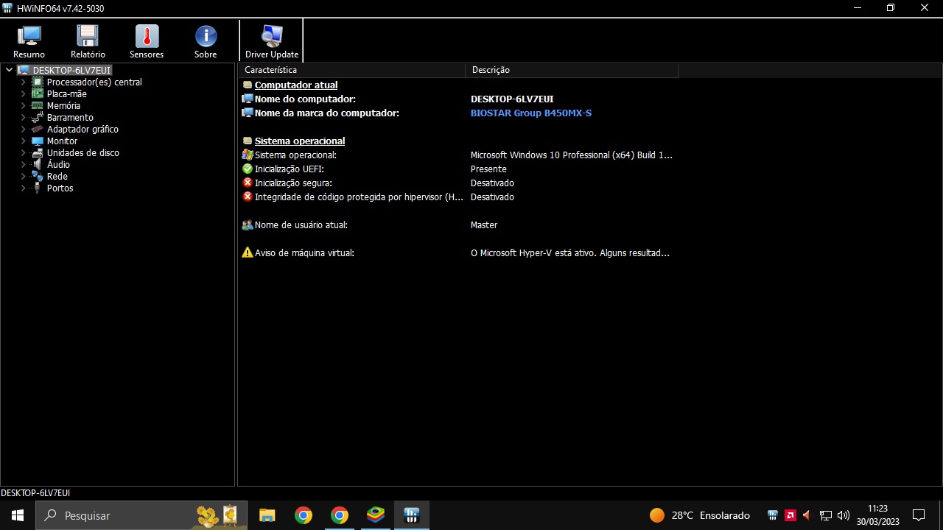Image resolution: width=943 pixels, height=530 pixels.
Task: Click the network tray icon
Action: click(826, 515)
